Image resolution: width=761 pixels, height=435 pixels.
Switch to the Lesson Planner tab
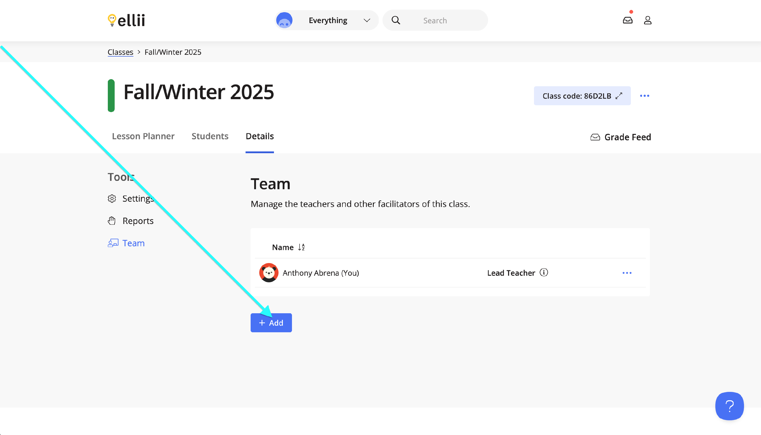pos(143,136)
